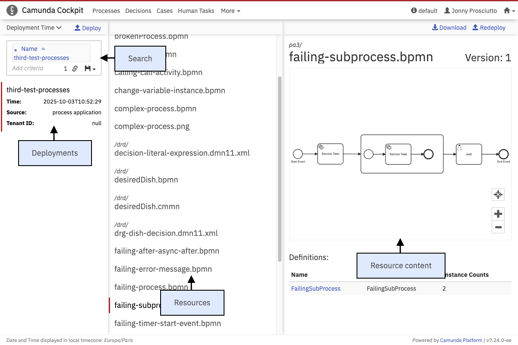Click Deploy in the deployments panel
Viewport: 518px width, 345px height.
[88, 28]
